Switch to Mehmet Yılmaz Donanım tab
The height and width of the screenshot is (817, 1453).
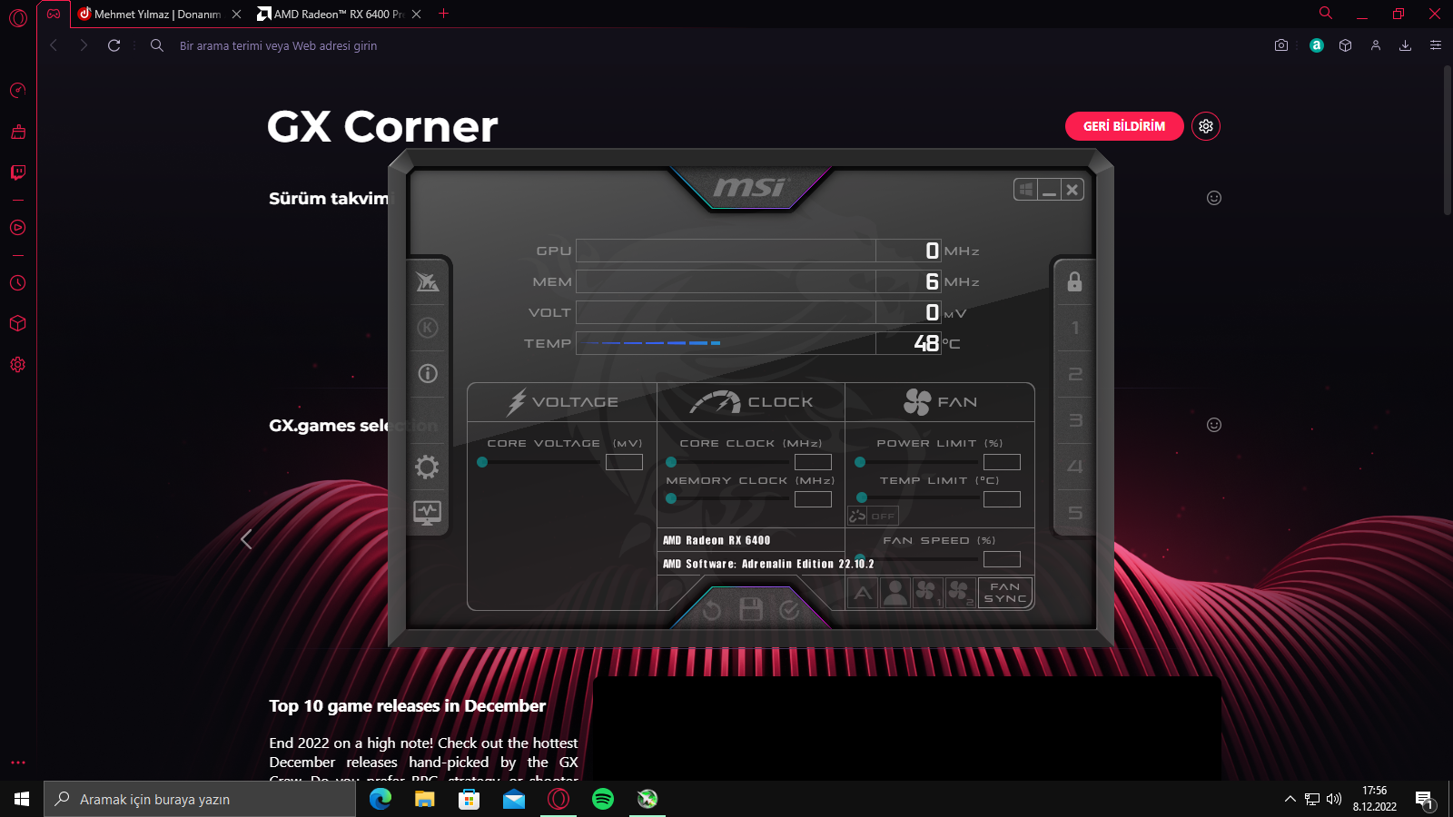160,14
